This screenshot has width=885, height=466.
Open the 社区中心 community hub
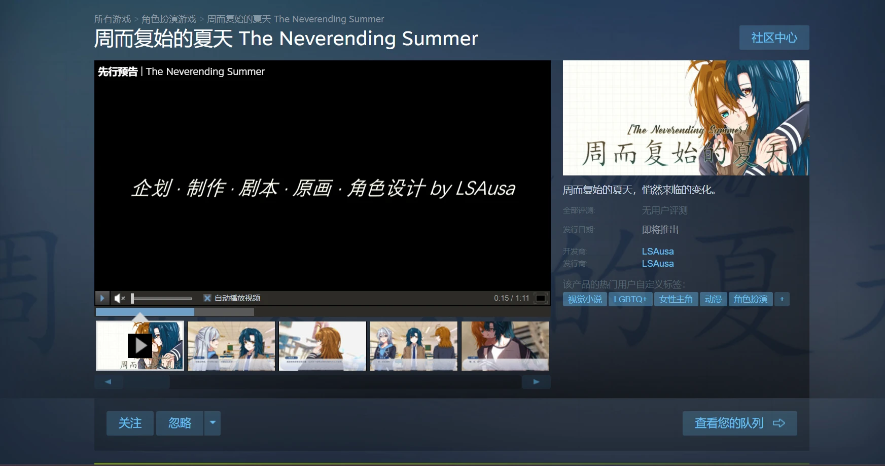[774, 38]
